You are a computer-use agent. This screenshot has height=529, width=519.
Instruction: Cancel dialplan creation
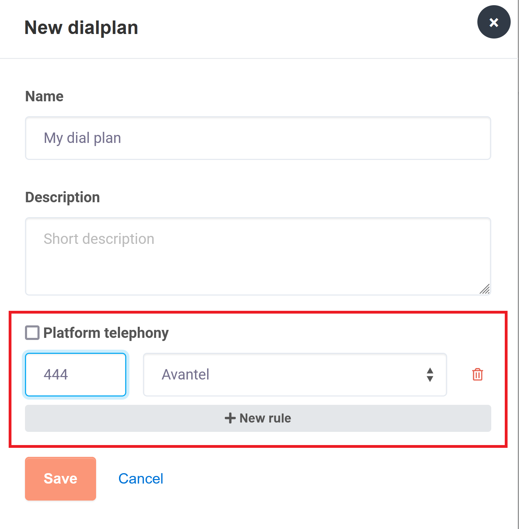[141, 479]
